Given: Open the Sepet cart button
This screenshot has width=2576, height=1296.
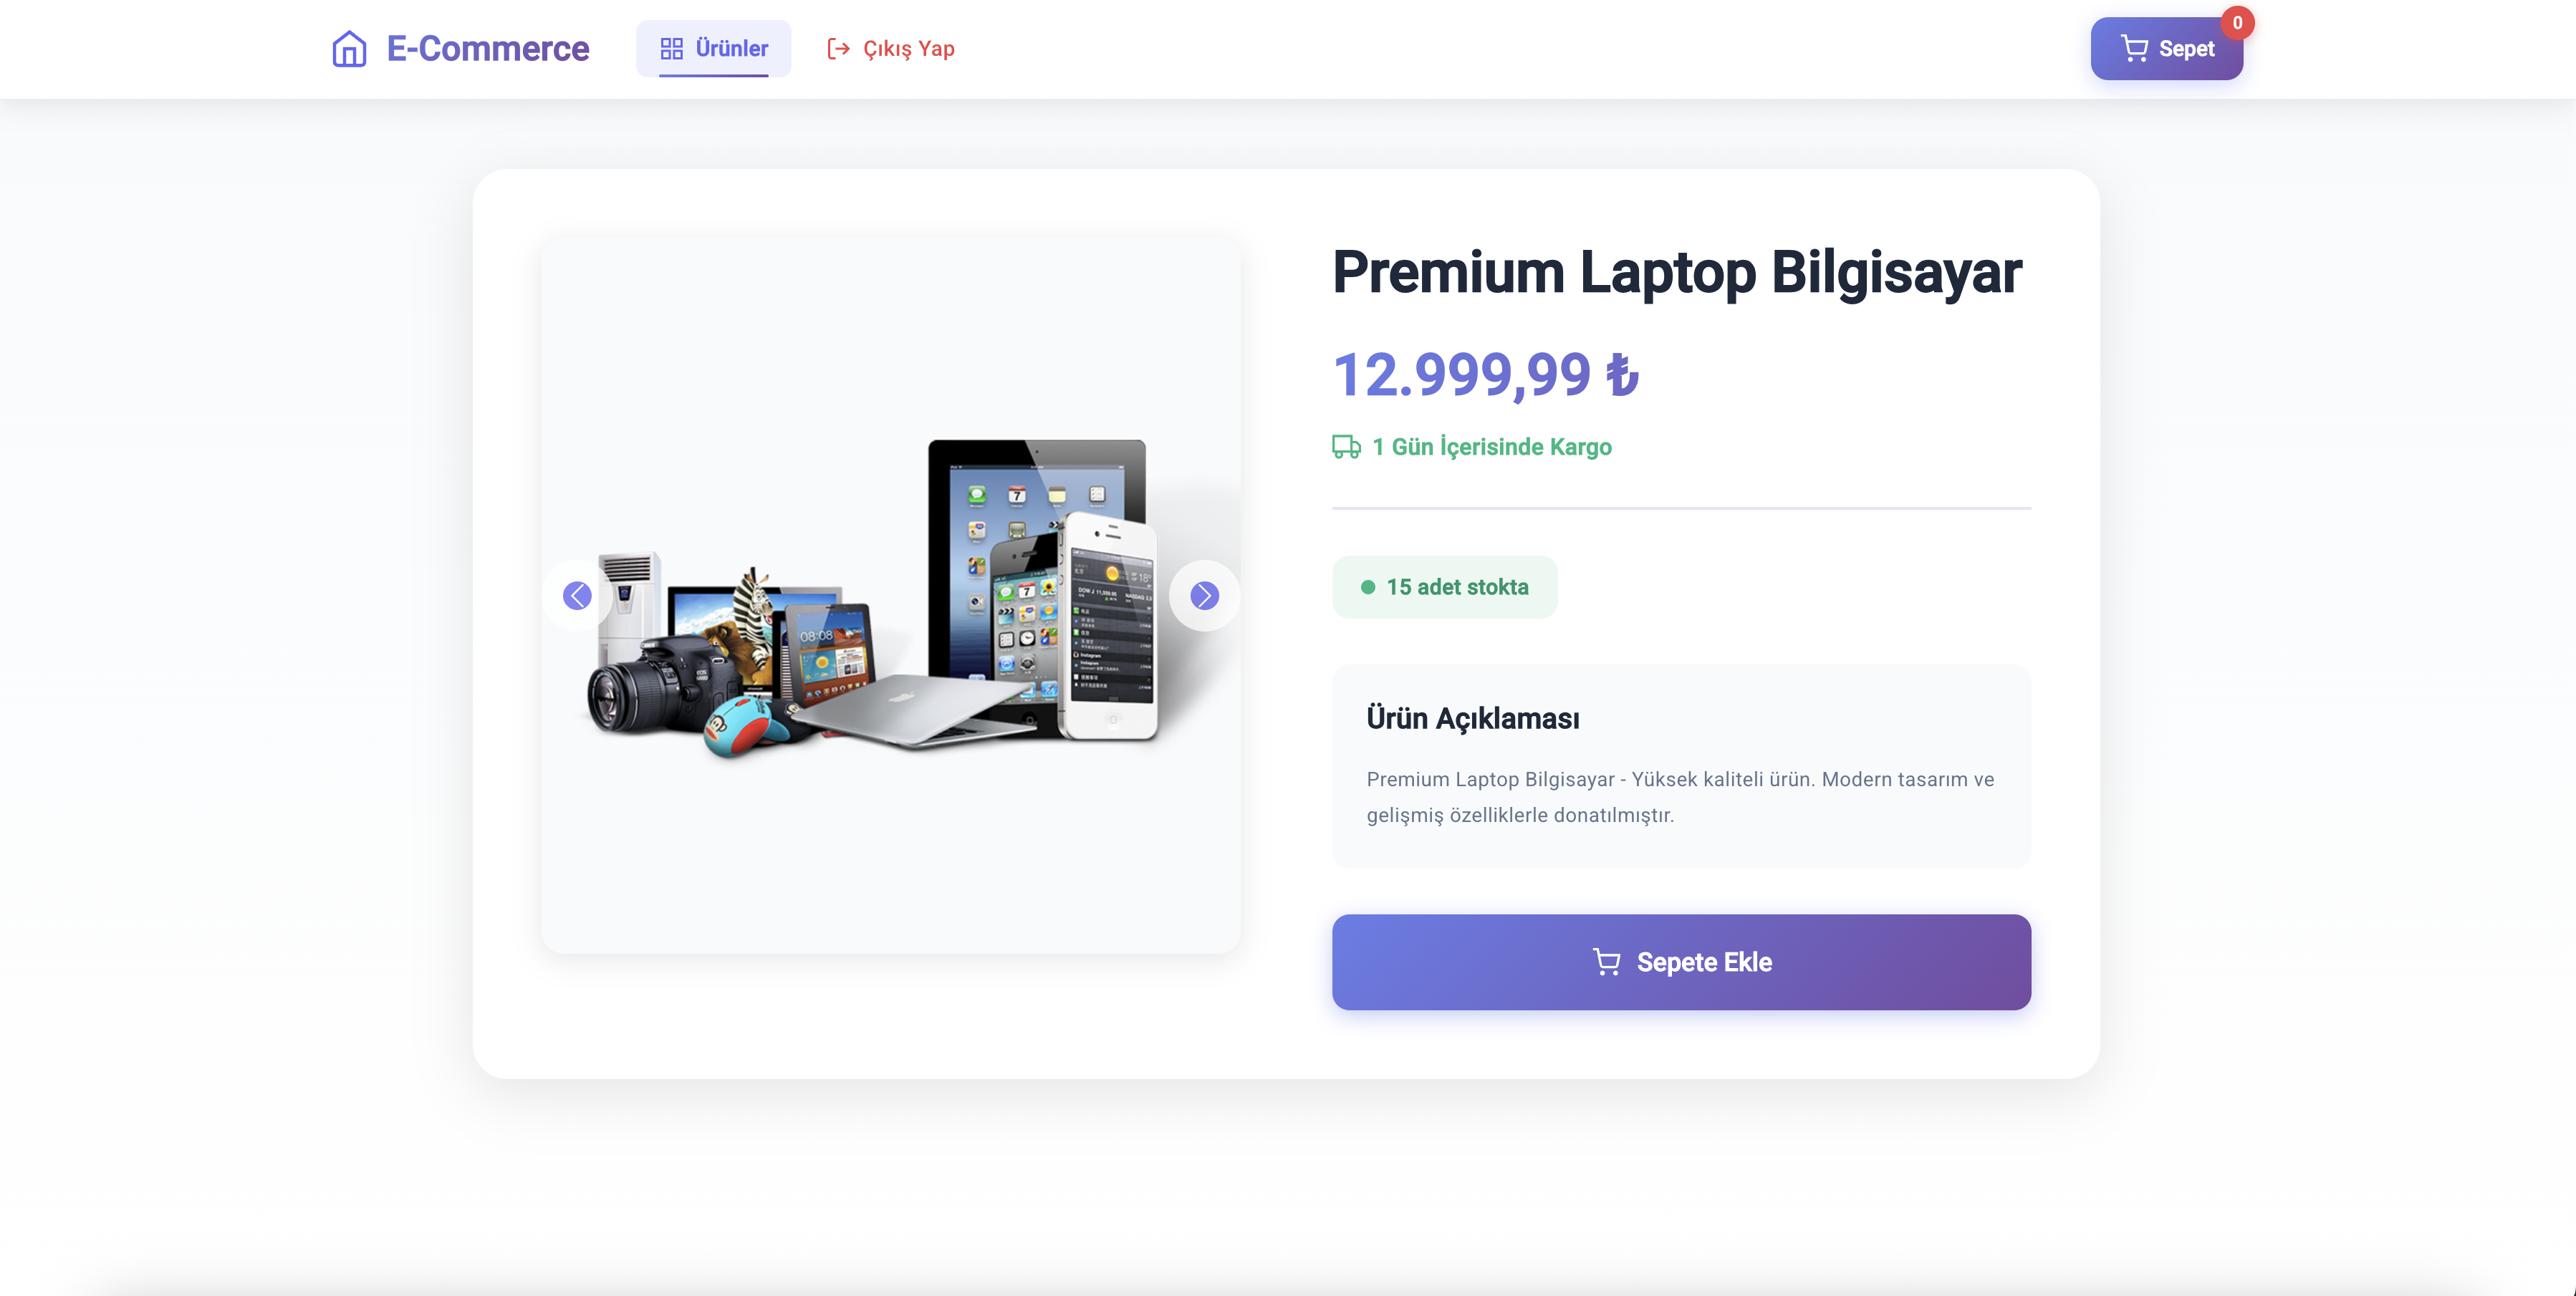Looking at the screenshot, I should pyautogui.click(x=2166, y=48).
